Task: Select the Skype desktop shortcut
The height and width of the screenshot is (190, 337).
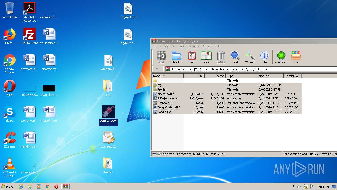Action: 9,114
